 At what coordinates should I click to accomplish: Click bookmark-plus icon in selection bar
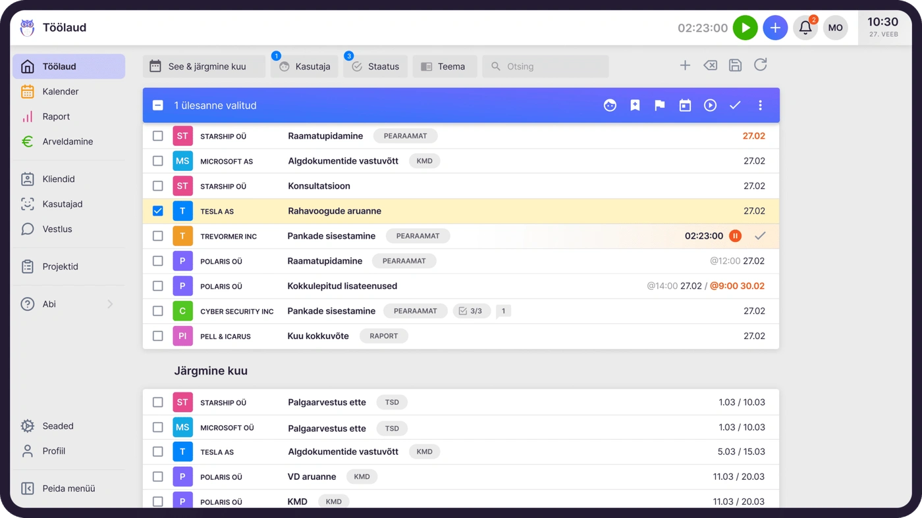pos(635,105)
